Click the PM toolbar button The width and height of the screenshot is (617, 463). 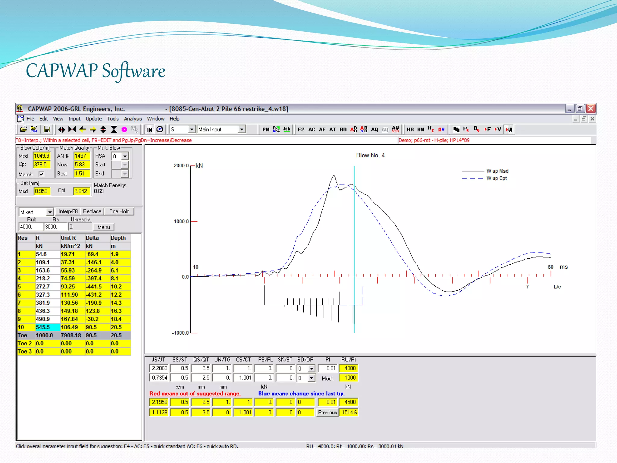[266, 130]
